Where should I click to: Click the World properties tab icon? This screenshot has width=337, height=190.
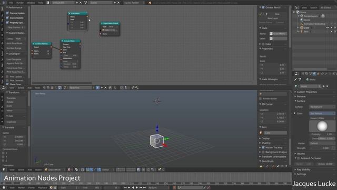314,74
